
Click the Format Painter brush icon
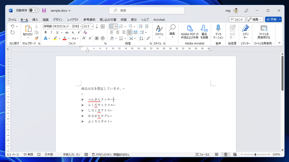coord(36,38)
